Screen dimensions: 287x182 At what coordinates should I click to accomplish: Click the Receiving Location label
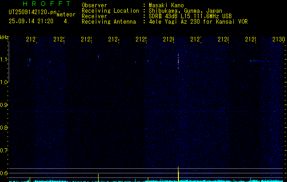coord(110,11)
